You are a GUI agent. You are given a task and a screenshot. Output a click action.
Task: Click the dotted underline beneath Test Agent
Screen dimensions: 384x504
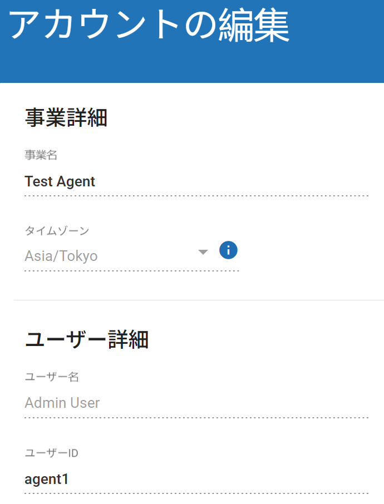click(196, 196)
